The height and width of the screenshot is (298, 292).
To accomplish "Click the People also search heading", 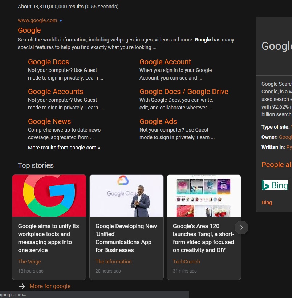I will pyautogui.click(x=277, y=165).
